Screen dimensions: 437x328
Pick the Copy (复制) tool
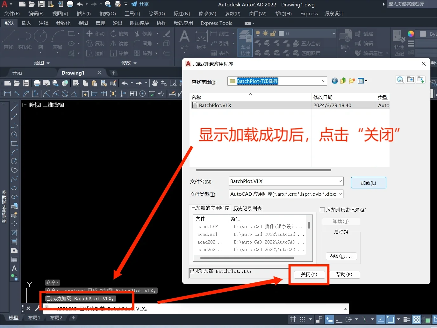(95, 43)
